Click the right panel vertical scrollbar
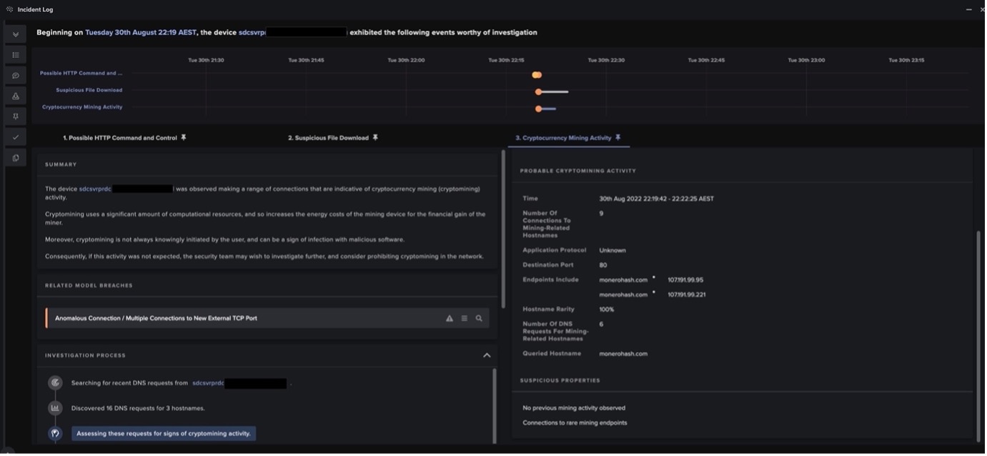 [x=978, y=336]
